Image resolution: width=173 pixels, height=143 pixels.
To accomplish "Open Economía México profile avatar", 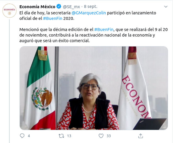I will [9, 11].
